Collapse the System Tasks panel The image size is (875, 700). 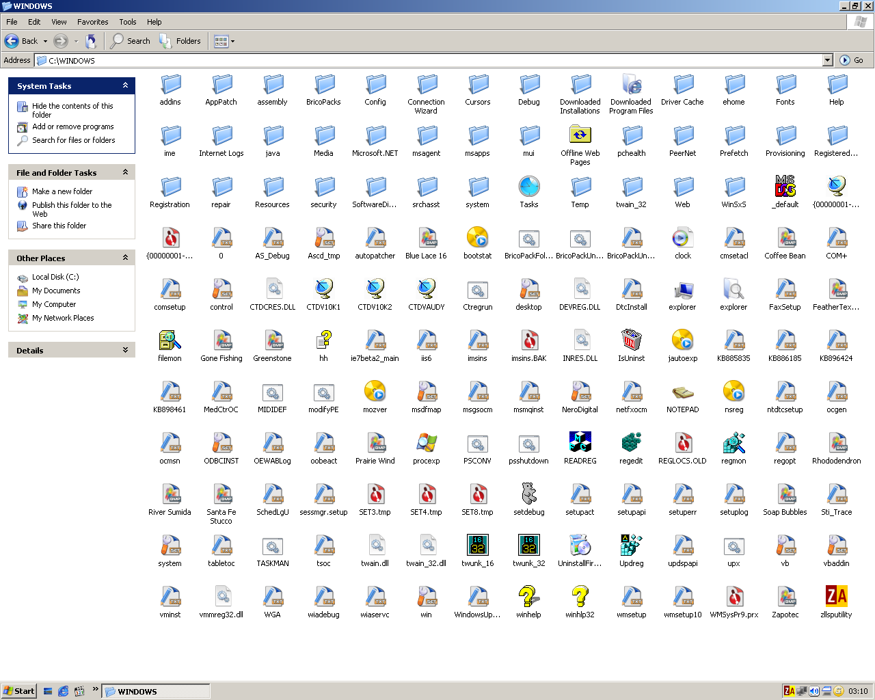pos(125,85)
